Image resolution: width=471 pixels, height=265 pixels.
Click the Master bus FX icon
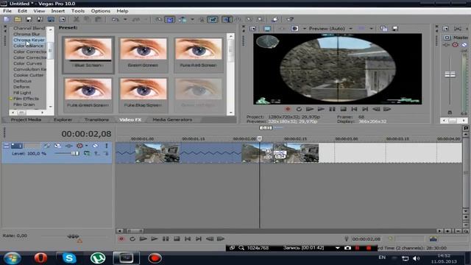pos(446,45)
